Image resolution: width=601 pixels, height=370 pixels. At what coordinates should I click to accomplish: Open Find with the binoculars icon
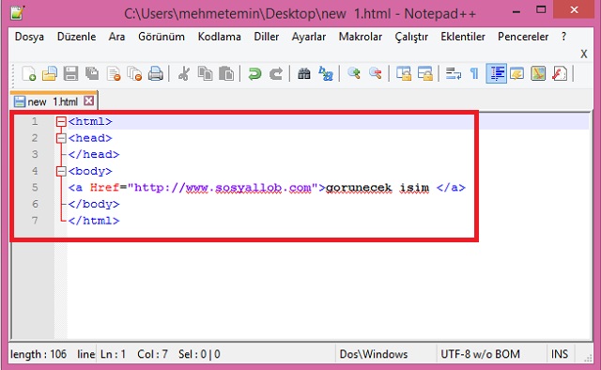pyautogui.click(x=304, y=73)
